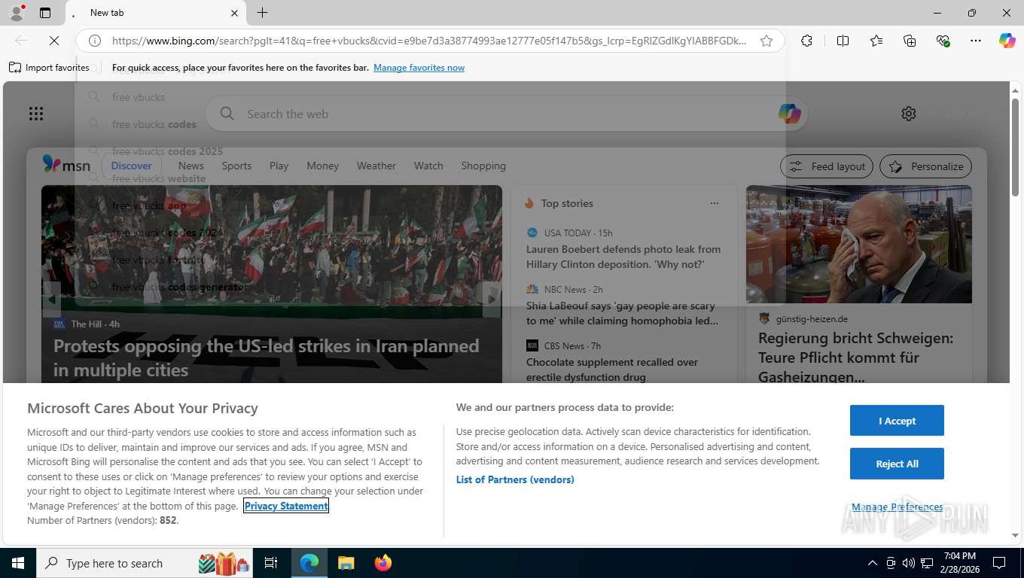Screen dimensions: 1024x578
Task: Open Manage Preferences link
Action: (897, 507)
